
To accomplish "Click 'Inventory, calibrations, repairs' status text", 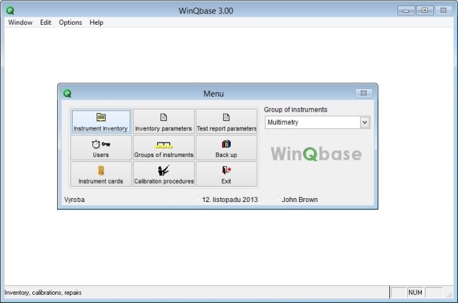I will pyautogui.click(x=43, y=292).
